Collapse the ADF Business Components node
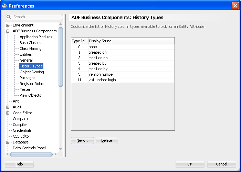 click(8, 31)
